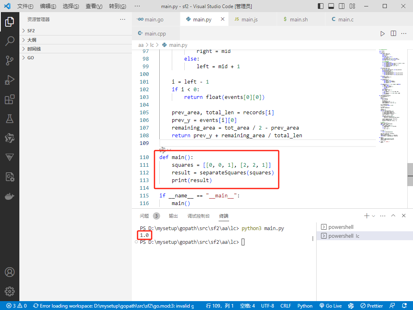The height and width of the screenshot is (310, 413).
Task: Click the aa breadcrumb segment
Action: pos(141,45)
